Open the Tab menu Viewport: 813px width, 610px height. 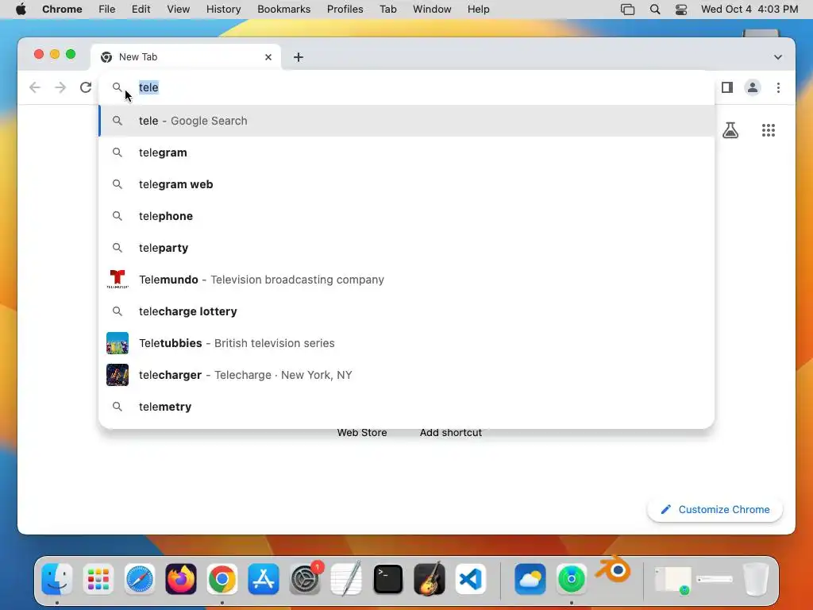pyautogui.click(x=387, y=10)
